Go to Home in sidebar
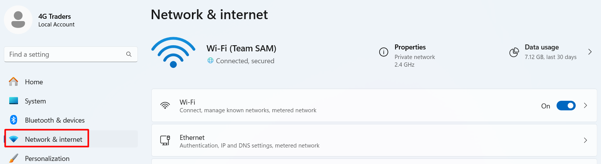 [34, 82]
